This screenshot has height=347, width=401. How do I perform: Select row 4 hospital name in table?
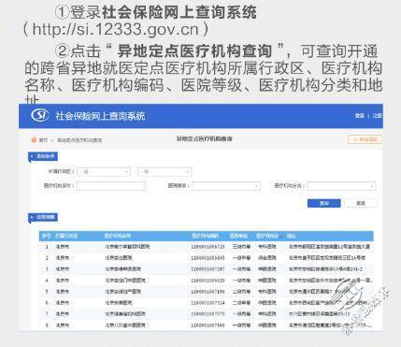tap(125, 281)
